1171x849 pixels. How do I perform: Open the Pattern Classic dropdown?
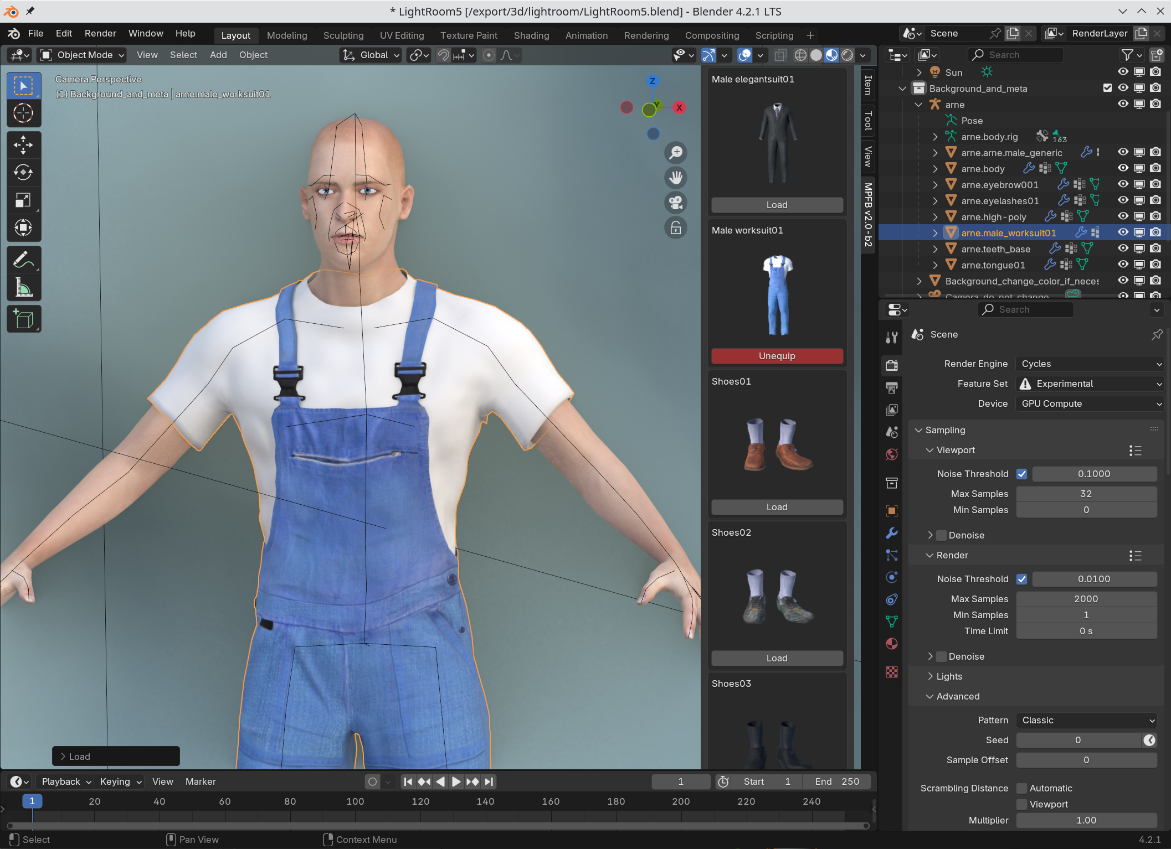coord(1086,720)
